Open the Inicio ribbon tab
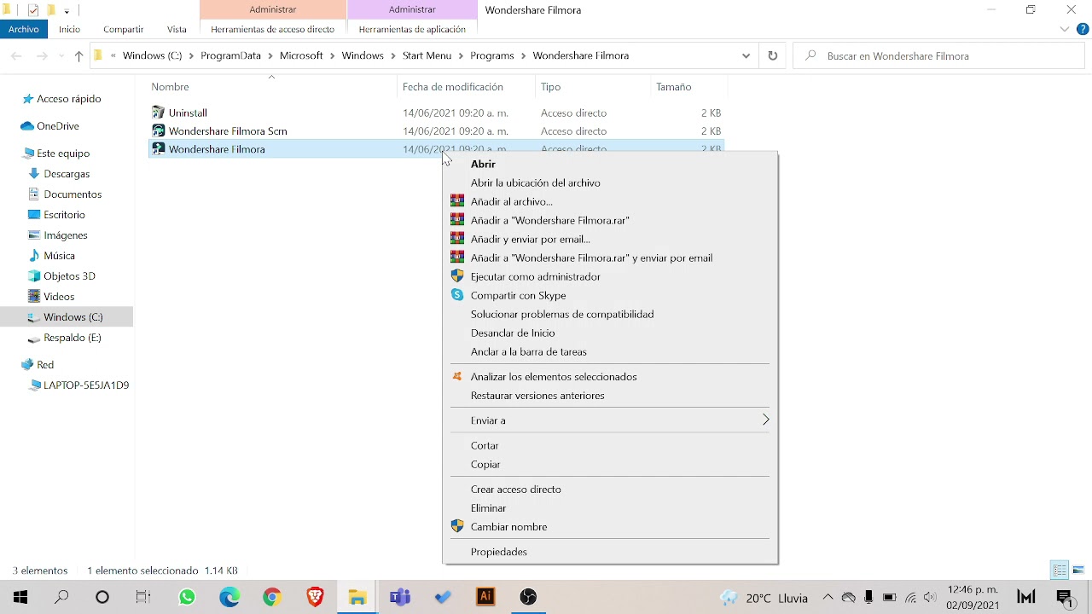The width and height of the screenshot is (1092, 614). coord(70,29)
